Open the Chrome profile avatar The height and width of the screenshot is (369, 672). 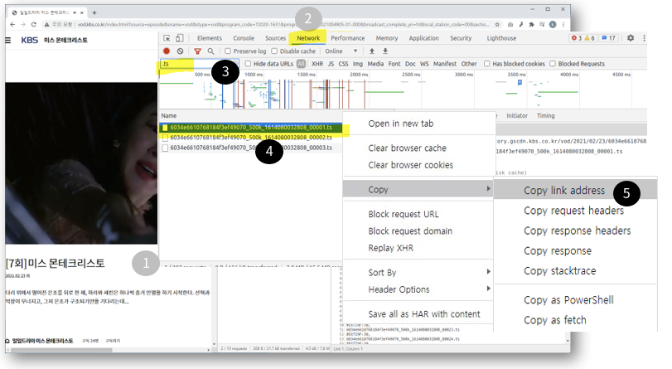(x=553, y=24)
